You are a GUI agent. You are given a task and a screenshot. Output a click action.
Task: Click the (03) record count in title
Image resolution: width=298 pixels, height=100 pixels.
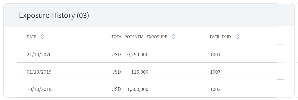coord(83,15)
